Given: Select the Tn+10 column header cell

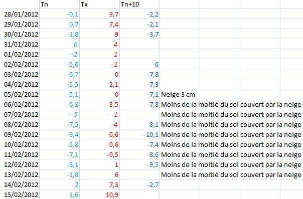Looking at the screenshot, I should (140, 5).
